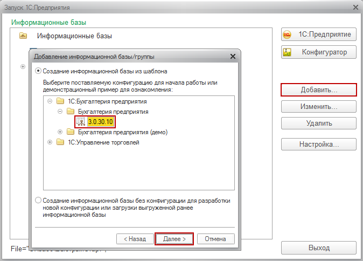Go back with < Назад button
The image size is (363, 261).
135,239
